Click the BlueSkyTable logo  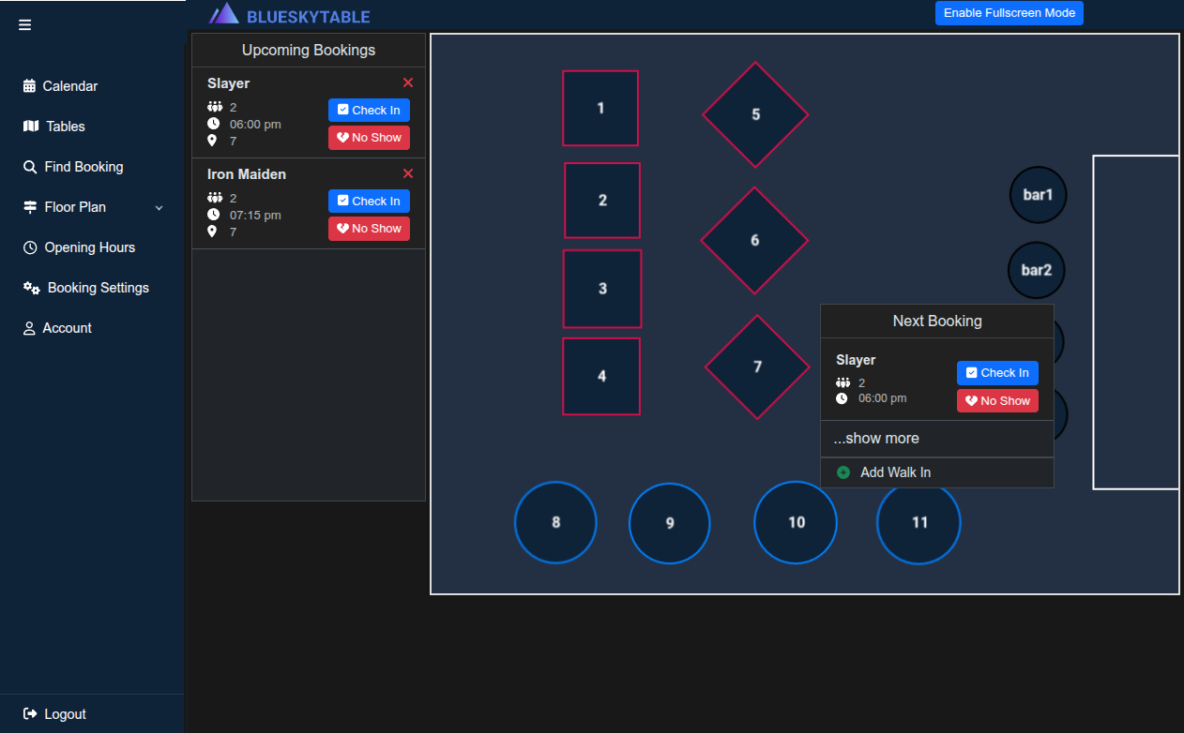[289, 15]
